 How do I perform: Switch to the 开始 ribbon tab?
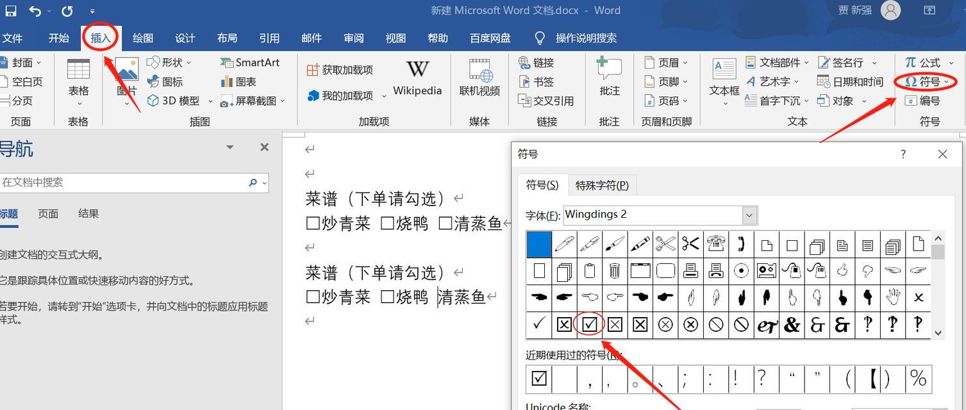(58, 38)
